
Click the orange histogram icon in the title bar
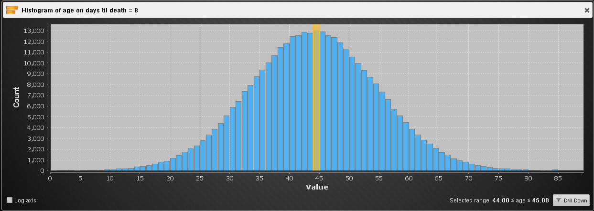point(12,10)
